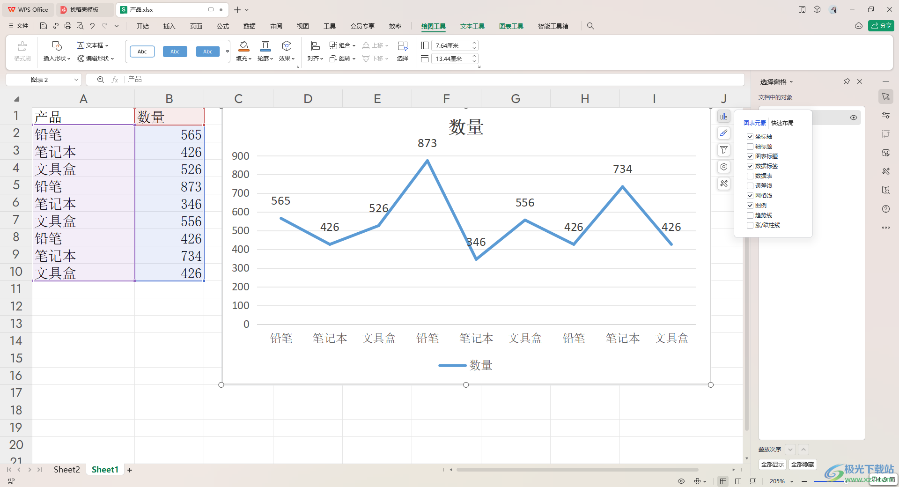Undo the last action
This screenshot has width=899, height=487.
92,26
